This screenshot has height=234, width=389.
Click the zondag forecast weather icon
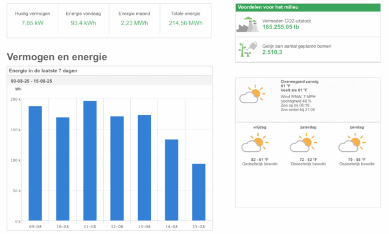[352, 142]
